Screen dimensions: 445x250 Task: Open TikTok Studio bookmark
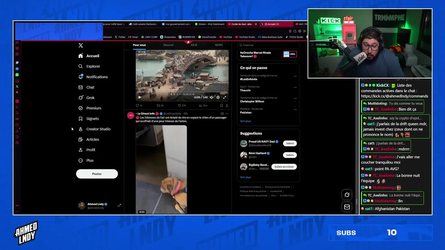(295, 37)
